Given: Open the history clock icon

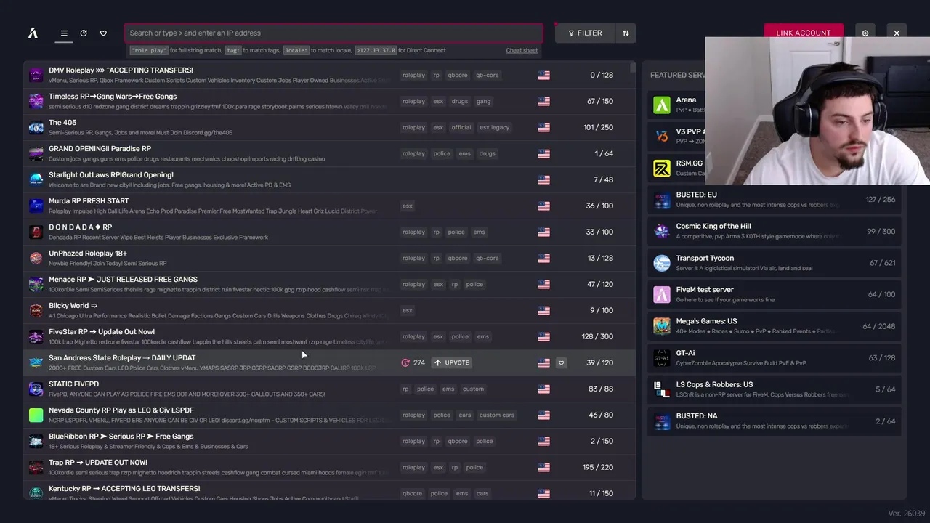Looking at the screenshot, I should [84, 33].
